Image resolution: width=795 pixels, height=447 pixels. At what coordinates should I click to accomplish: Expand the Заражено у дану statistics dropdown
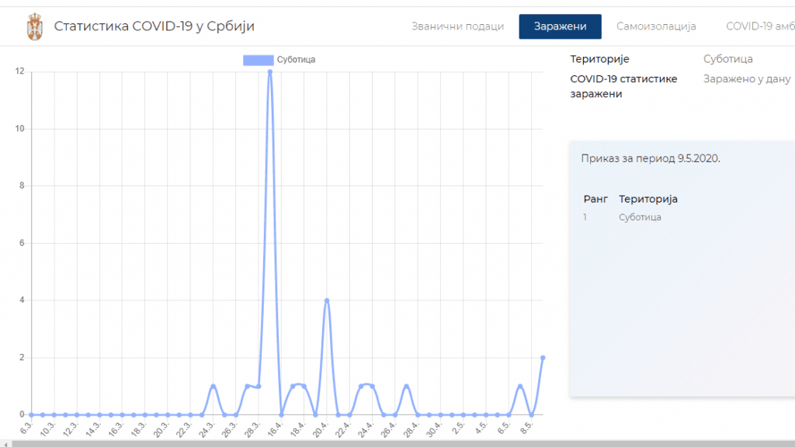[x=746, y=79]
